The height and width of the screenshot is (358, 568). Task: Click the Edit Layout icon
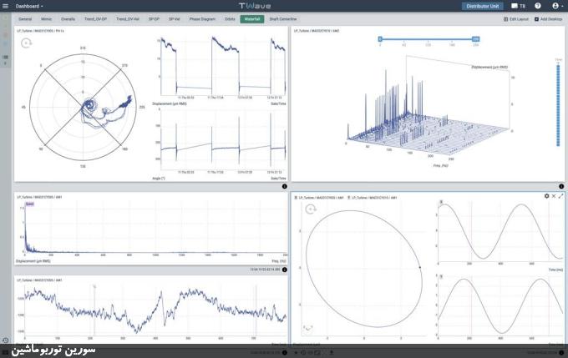pos(505,18)
